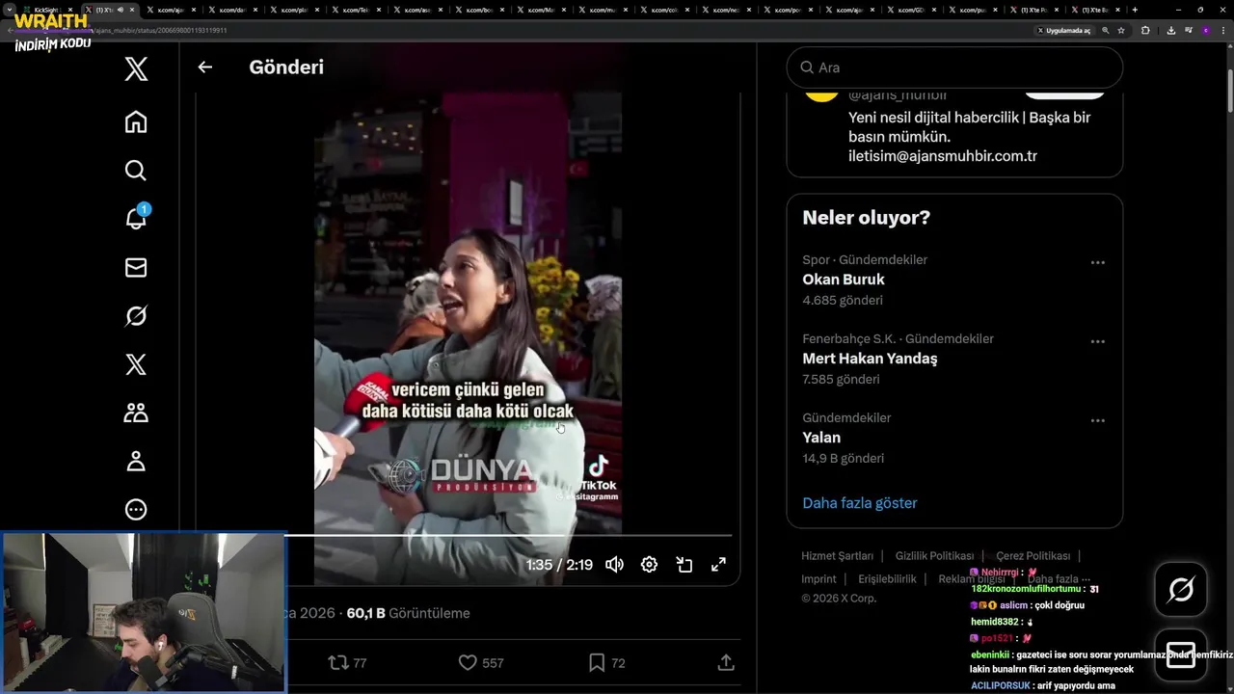Like the post with 557 likes
This screenshot has width=1234, height=694.
click(480, 663)
